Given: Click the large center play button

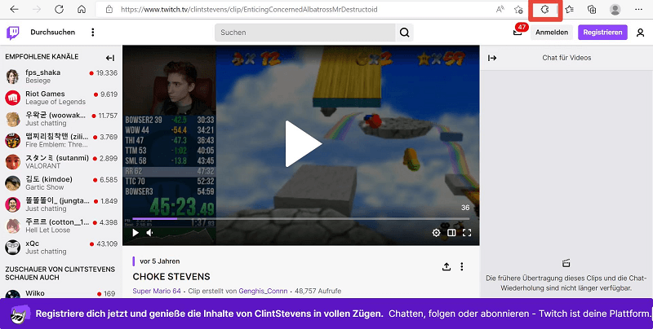Looking at the screenshot, I should point(303,143).
